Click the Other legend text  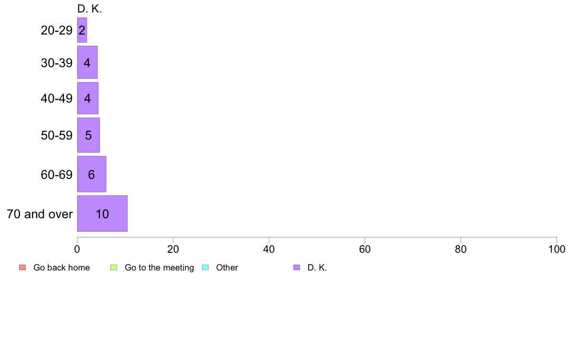click(227, 268)
